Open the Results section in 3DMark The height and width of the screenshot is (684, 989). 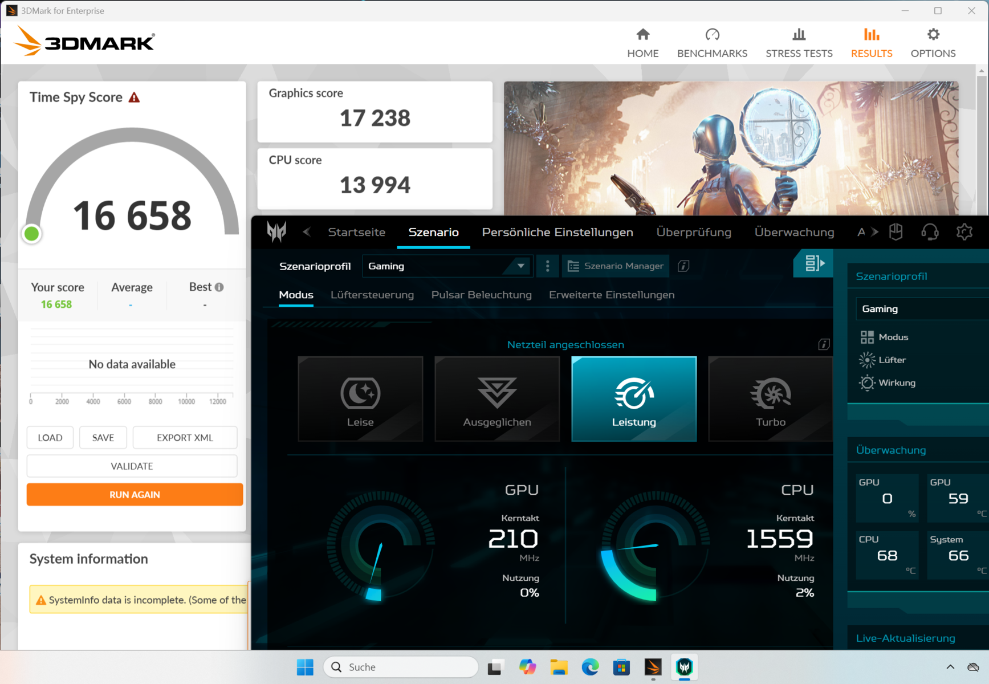tap(871, 43)
